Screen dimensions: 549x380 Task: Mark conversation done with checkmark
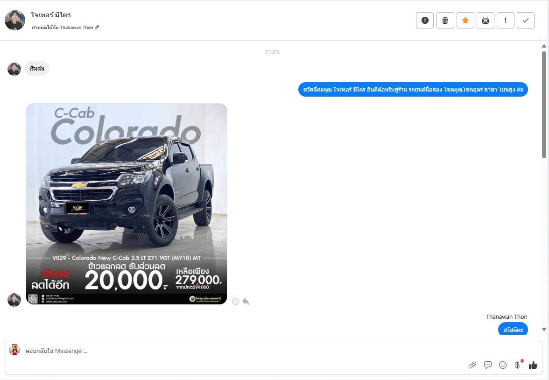[x=526, y=21]
